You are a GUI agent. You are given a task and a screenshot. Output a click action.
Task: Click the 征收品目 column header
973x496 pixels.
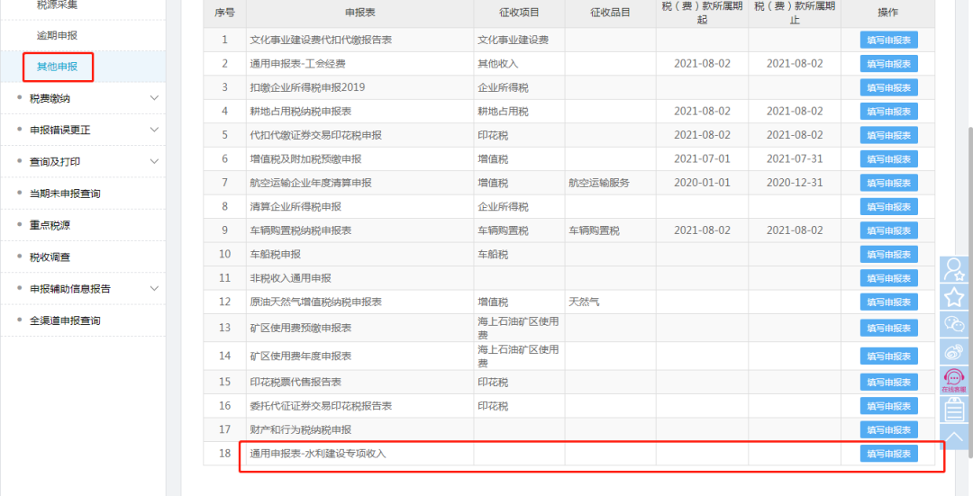pos(610,13)
